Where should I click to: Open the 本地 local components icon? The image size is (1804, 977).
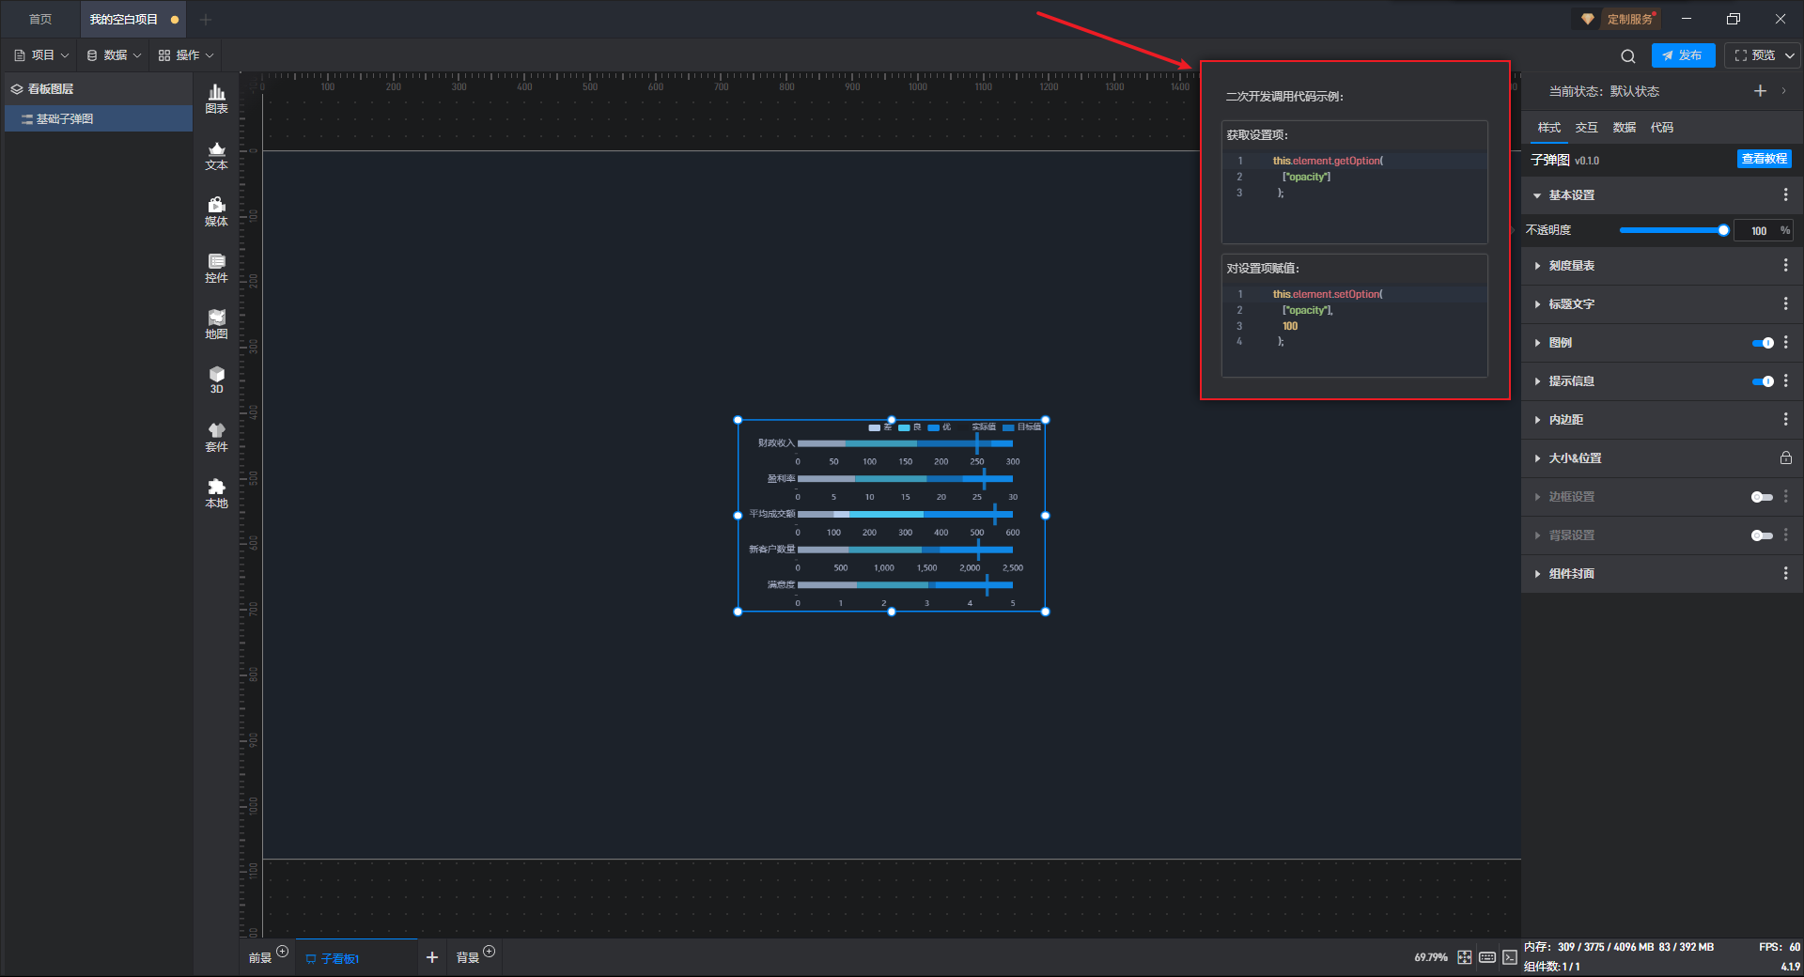pos(216,492)
